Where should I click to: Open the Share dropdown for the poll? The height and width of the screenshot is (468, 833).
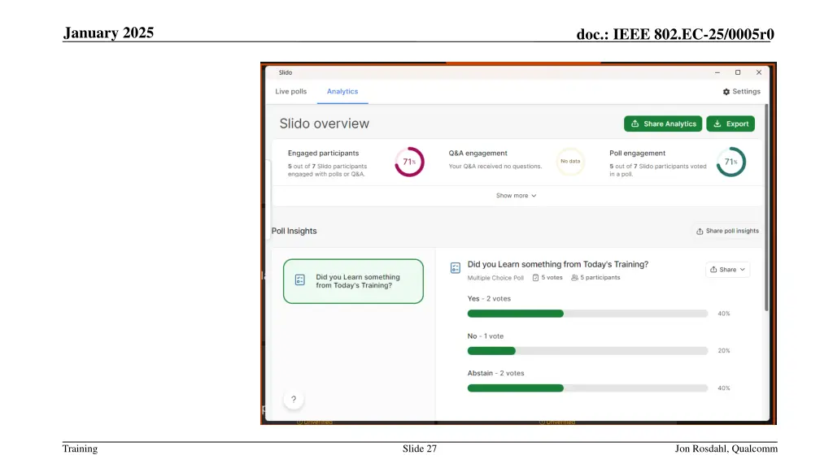(727, 270)
